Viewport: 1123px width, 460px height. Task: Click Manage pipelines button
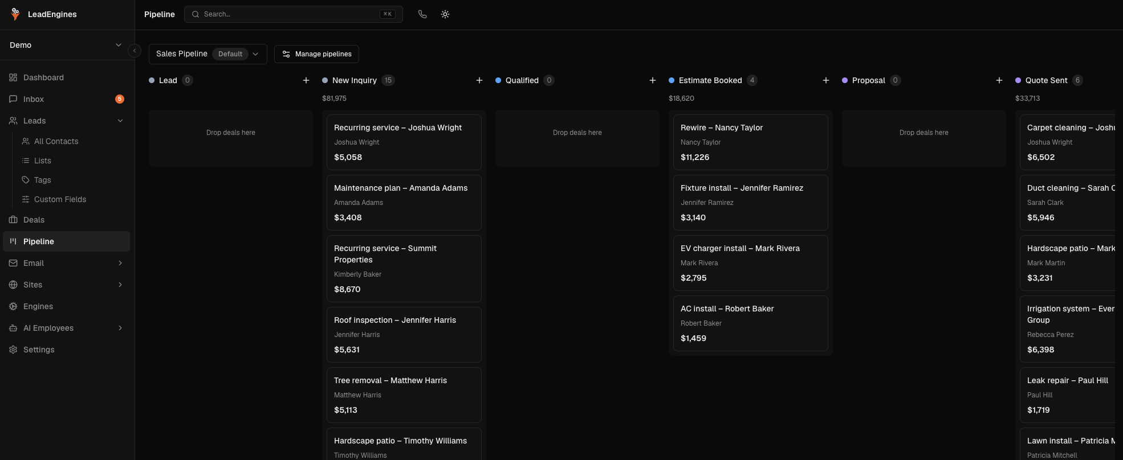click(x=316, y=54)
